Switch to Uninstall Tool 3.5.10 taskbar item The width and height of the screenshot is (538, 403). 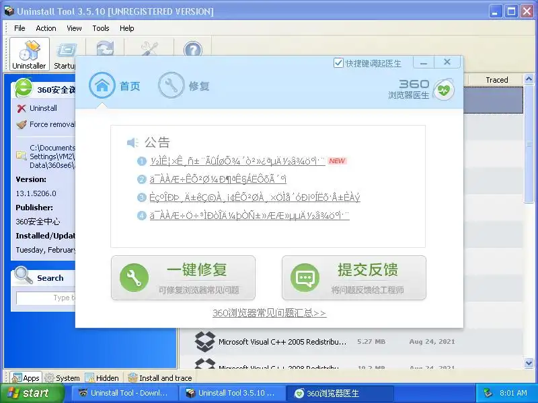[232, 393]
